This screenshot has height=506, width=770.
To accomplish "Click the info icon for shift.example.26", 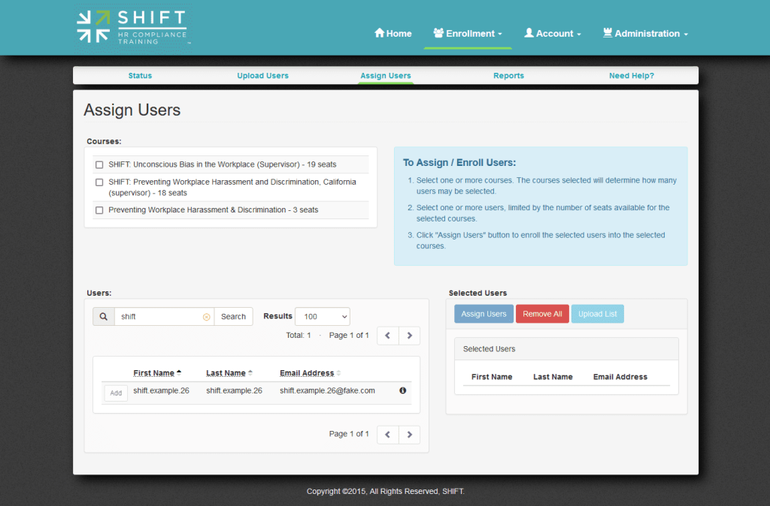I will point(402,390).
